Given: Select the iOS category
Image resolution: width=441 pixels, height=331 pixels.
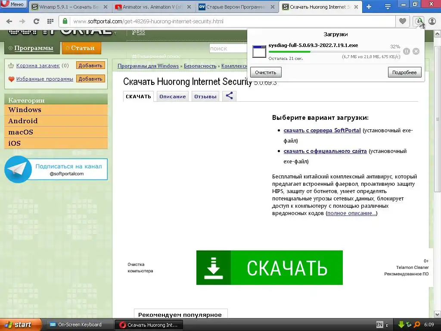Looking at the screenshot, I should click(56, 143).
